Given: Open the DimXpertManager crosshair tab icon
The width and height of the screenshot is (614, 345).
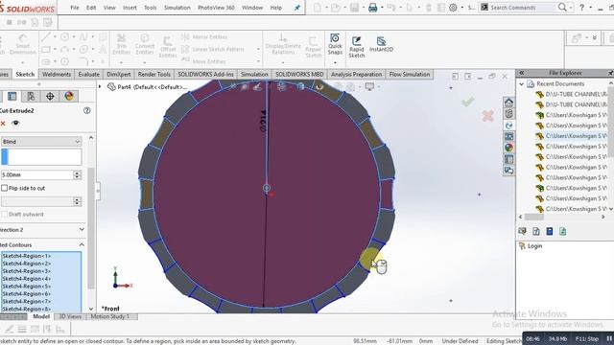Looking at the screenshot, I should pos(50,96).
